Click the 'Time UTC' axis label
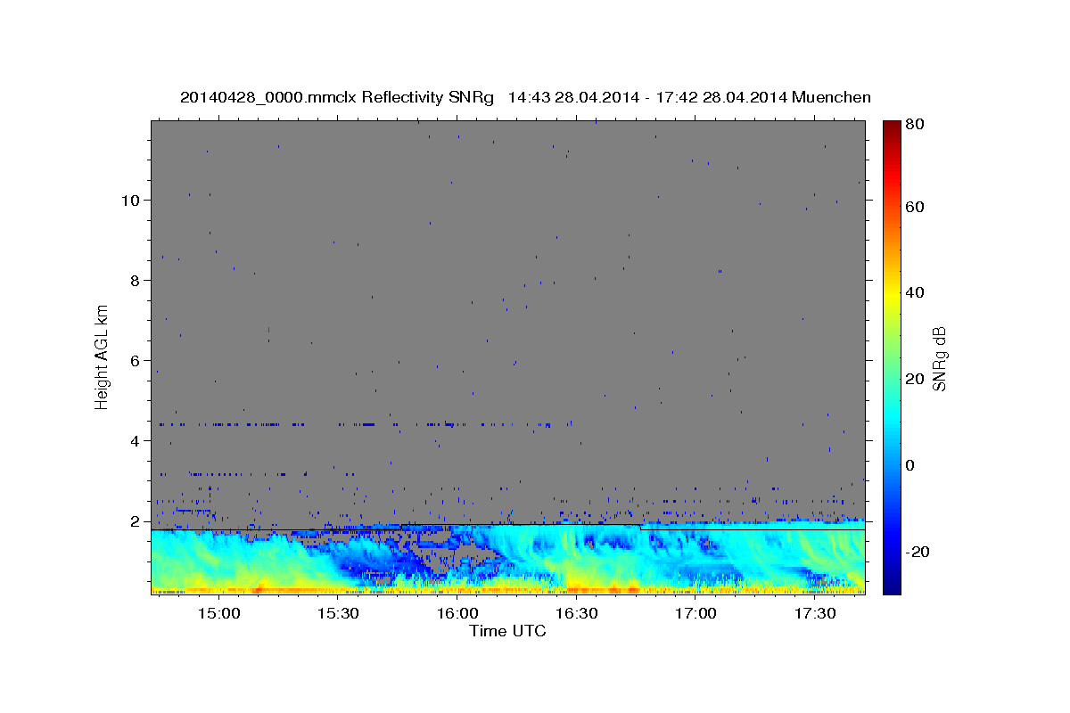 (x=507, y=631)
